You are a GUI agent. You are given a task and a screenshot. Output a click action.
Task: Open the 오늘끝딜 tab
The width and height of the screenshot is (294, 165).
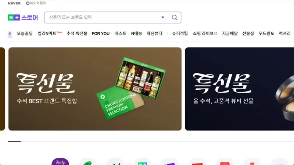coord(25,33)
